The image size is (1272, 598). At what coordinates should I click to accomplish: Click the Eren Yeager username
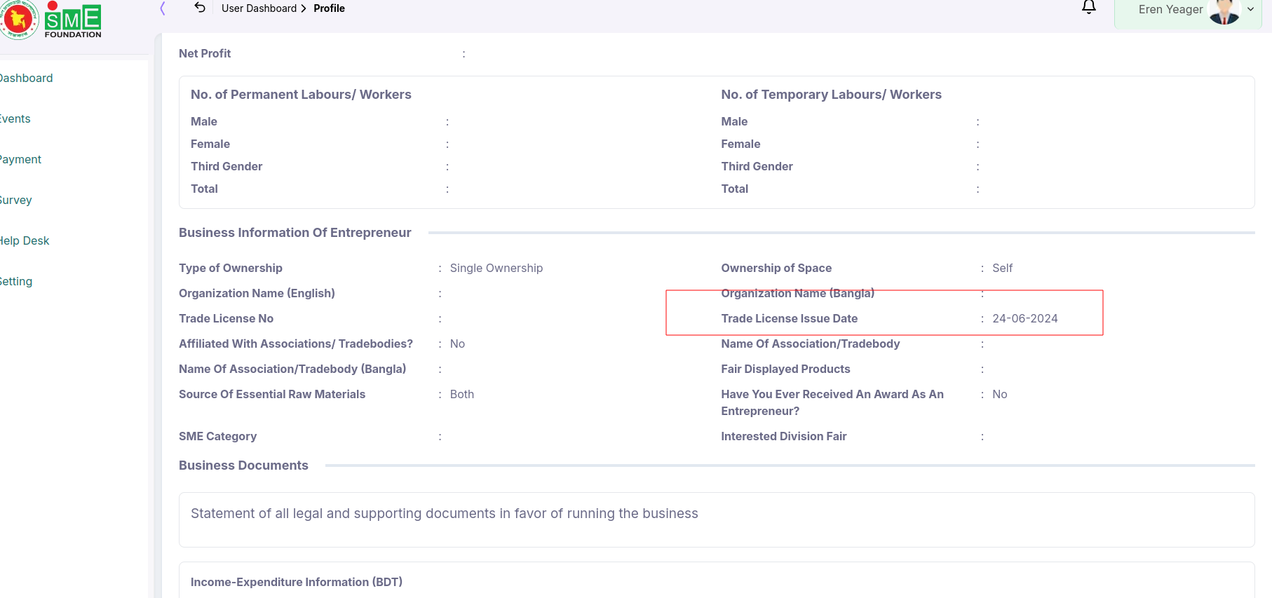click(1170, 9)
